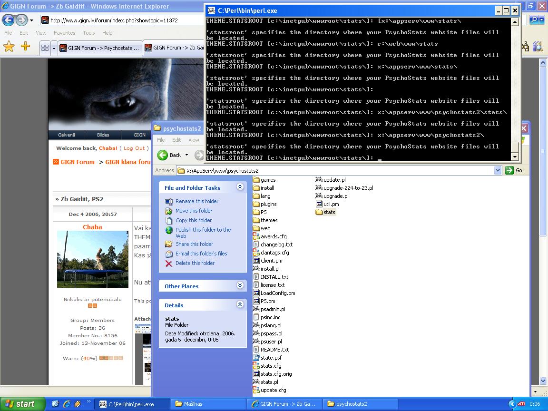Select the psadmin.pl script
The image size is (548, 411).
(269, 309)
